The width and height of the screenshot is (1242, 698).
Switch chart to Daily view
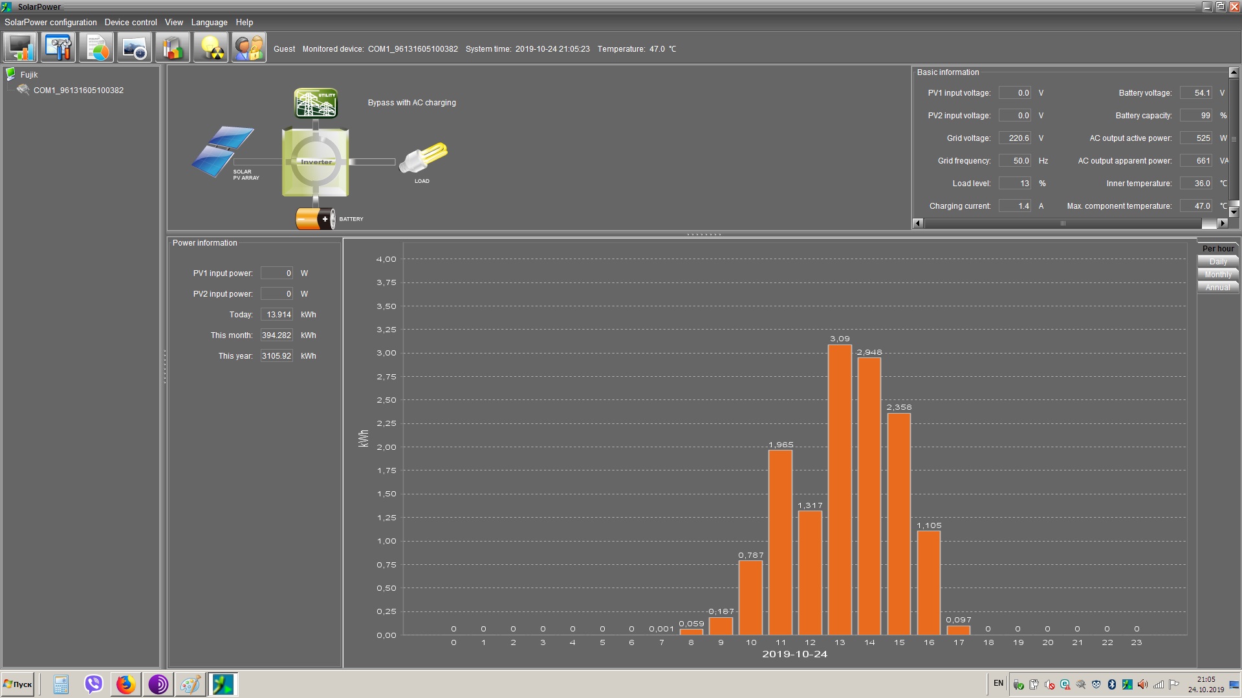click(x=1217, y=262)
